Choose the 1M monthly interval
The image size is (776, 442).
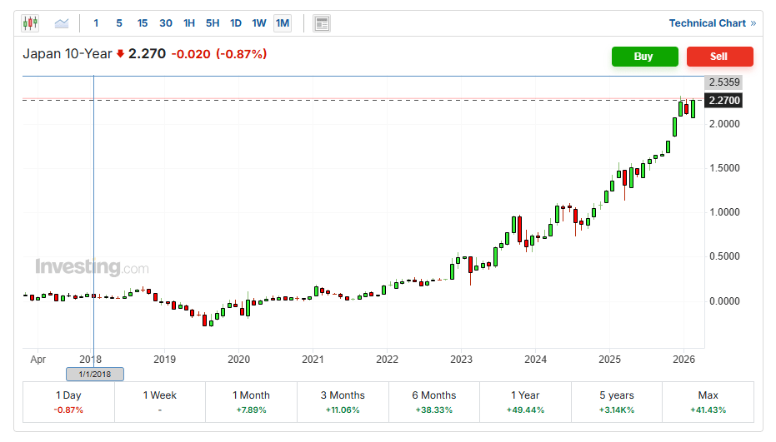pos(283,23)
